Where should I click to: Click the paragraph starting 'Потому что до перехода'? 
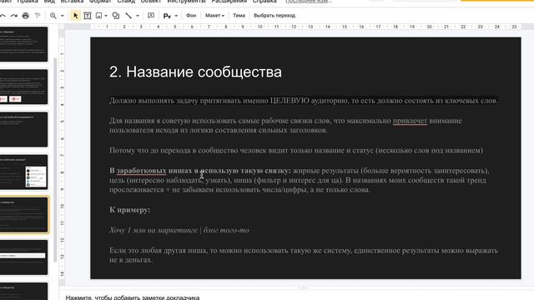coord(296,150)
